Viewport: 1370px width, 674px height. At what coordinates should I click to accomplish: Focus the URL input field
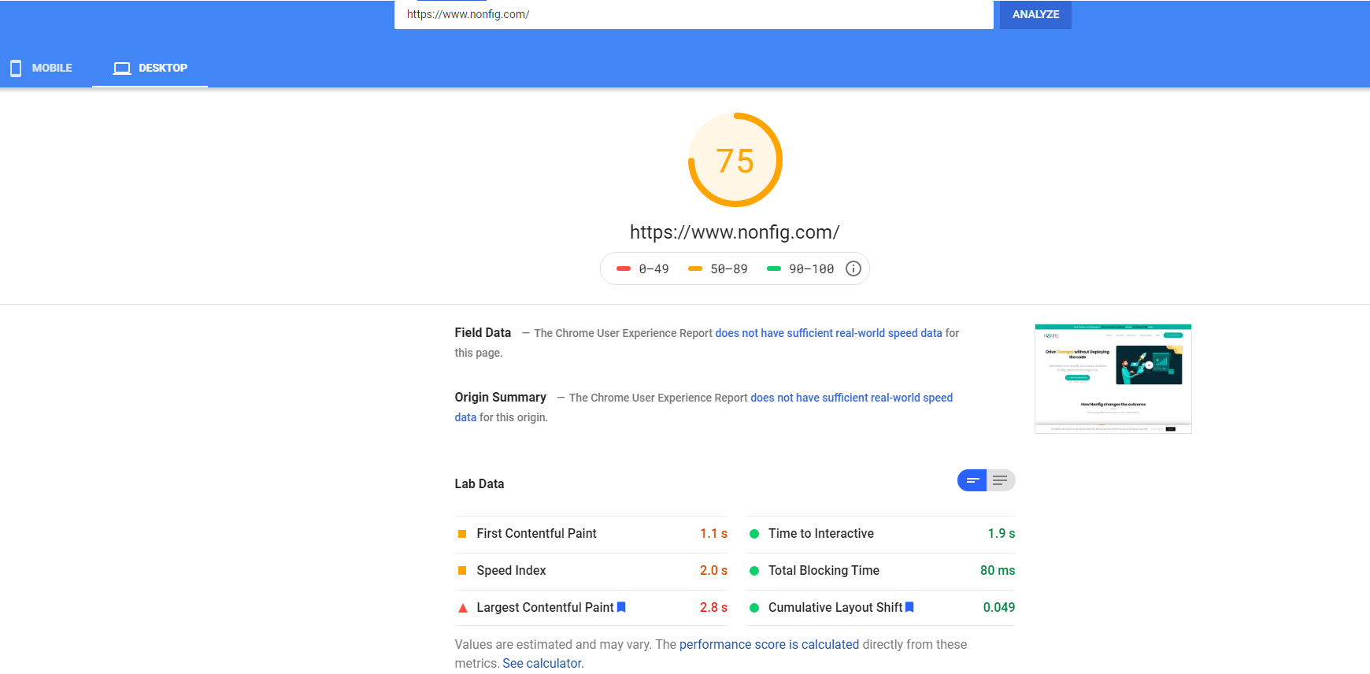pyautogui.click(x=694, y=14)
